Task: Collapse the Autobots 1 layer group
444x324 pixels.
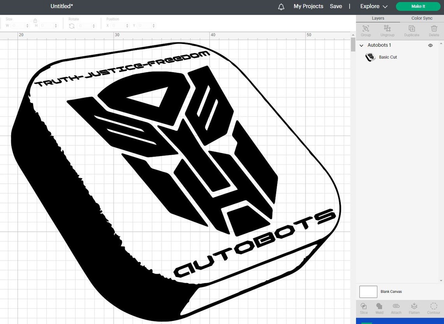Action: [361, 45]
